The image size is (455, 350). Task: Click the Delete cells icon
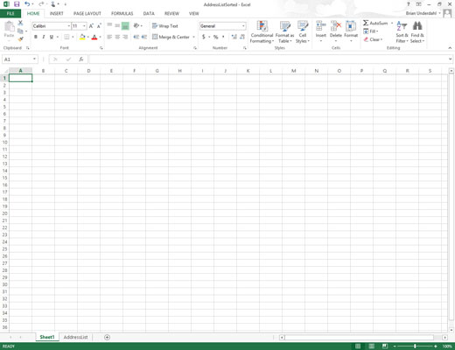(336, 25)
